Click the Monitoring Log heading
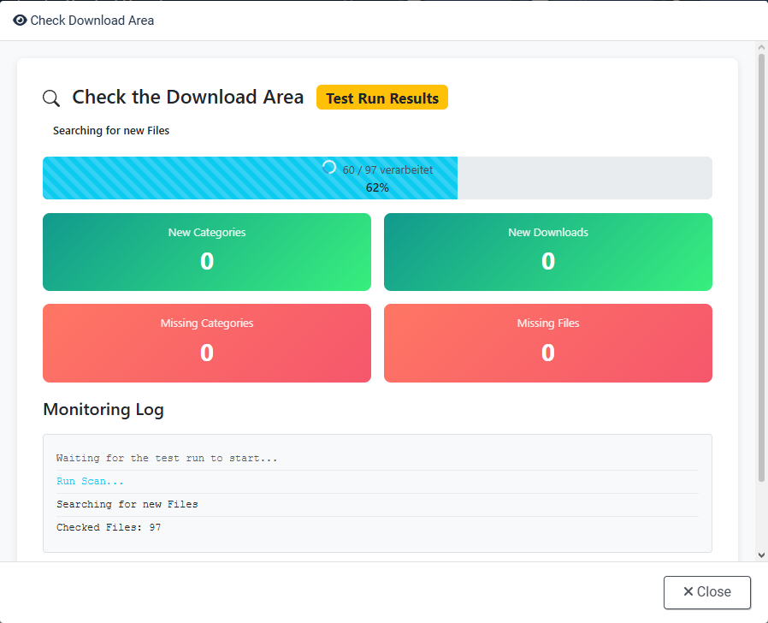 [x=103, y=409]
